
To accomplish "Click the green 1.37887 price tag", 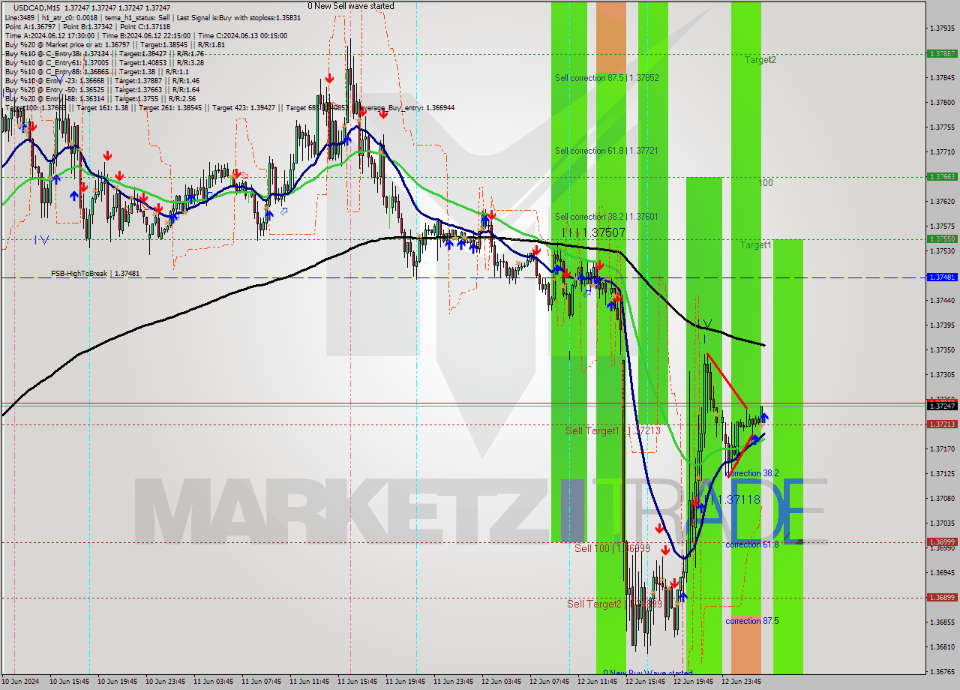I will pyautogui.click(x=941, y=54).
